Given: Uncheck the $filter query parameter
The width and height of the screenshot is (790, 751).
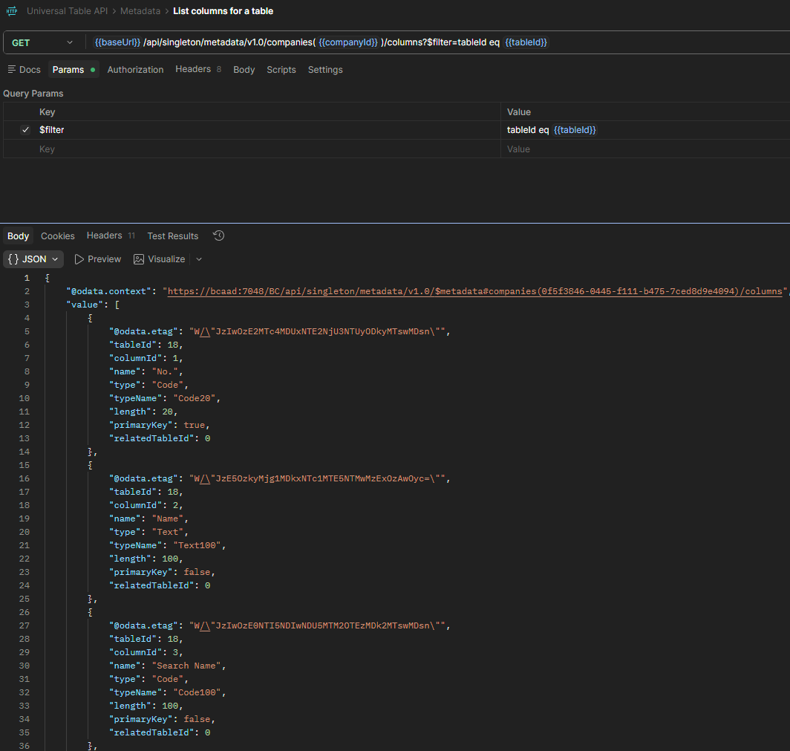Looking at the screenshot, I should [x=25, y=130].
